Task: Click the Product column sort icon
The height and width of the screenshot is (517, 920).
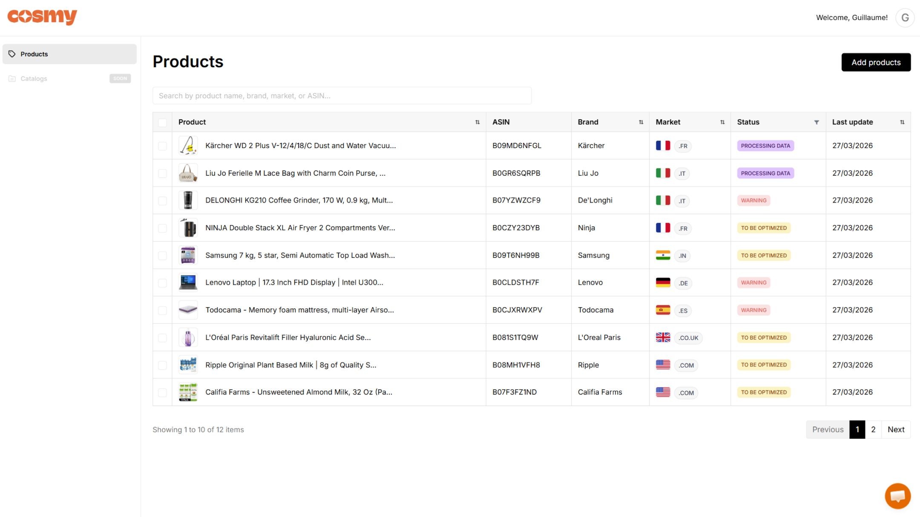Action: tap(477, 122)
